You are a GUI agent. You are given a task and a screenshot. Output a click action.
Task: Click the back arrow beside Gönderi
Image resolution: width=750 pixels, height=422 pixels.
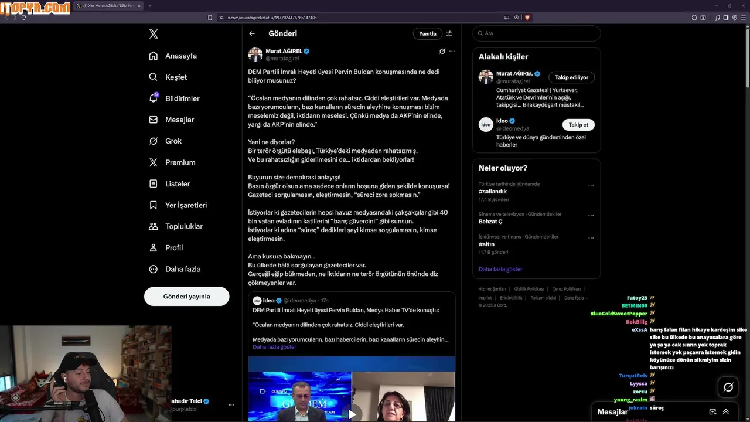click(x=252, y=33)
